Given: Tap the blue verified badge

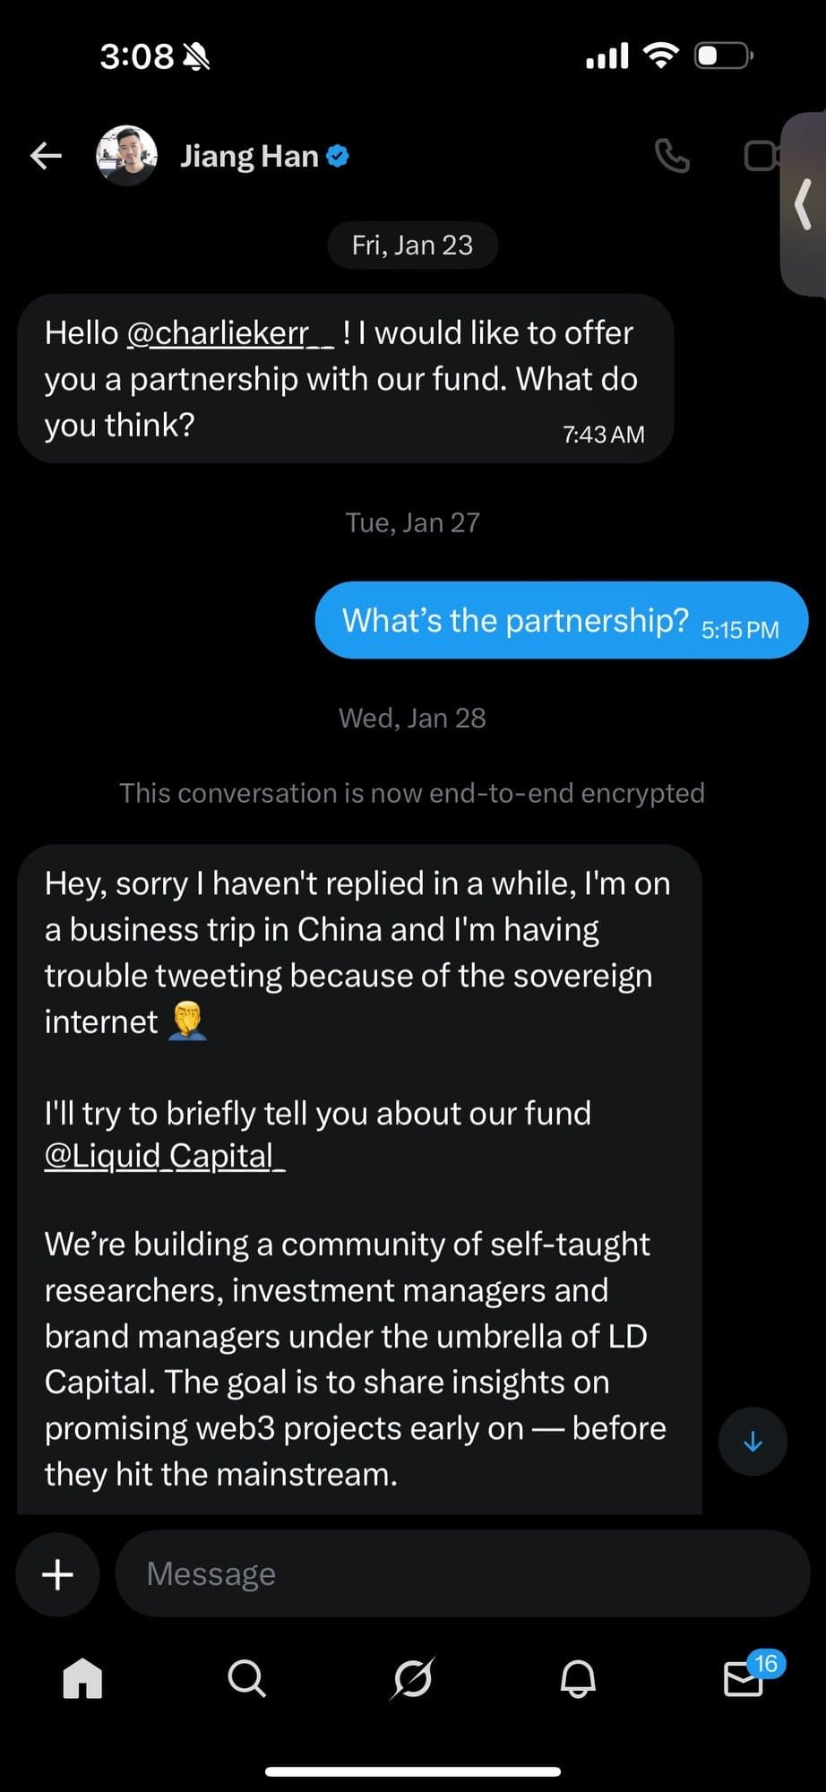Looking at the screenshot, I should click(x=338, y=157).
